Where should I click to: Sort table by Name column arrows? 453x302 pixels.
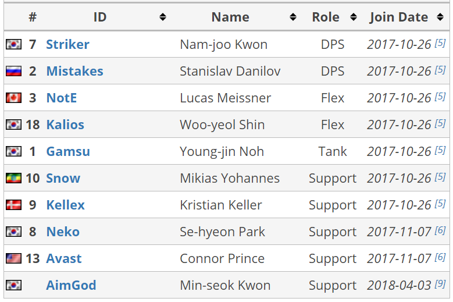(293, 17)
